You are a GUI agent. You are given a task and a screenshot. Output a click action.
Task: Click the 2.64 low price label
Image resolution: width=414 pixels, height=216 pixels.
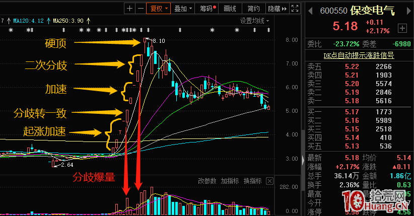pyautogui.click(x=67, y=165)
